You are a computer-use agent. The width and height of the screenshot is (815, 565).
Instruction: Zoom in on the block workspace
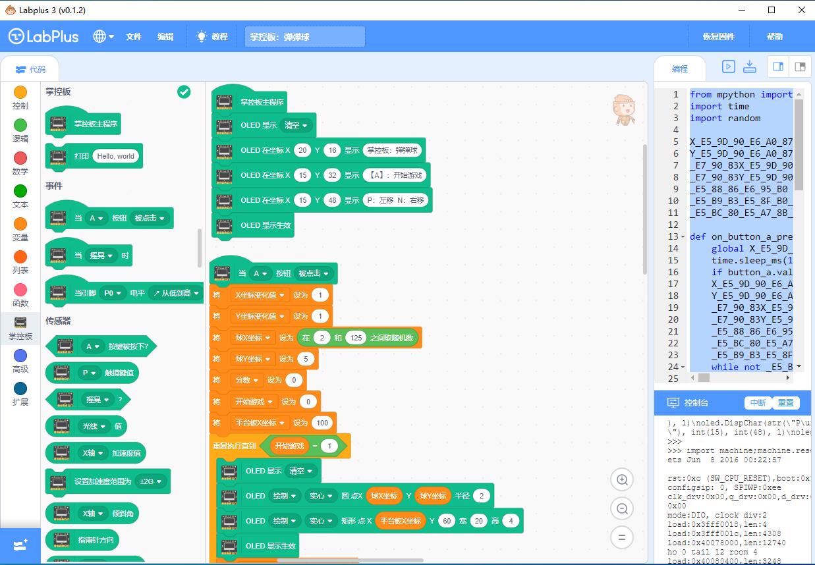(621, 479)
